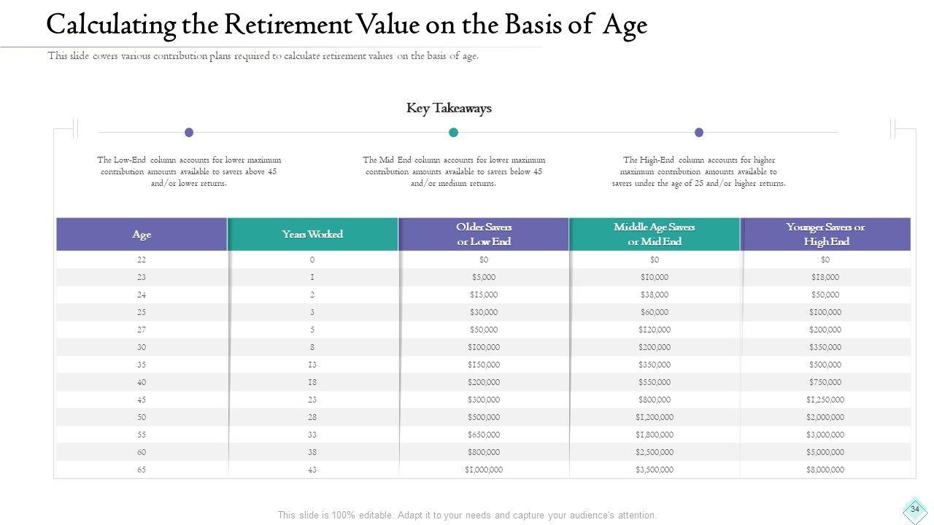The height and width of the screenshot is (525, 934).
Task: Click the '100% editable' footer text
Action: tap(467, 515)
